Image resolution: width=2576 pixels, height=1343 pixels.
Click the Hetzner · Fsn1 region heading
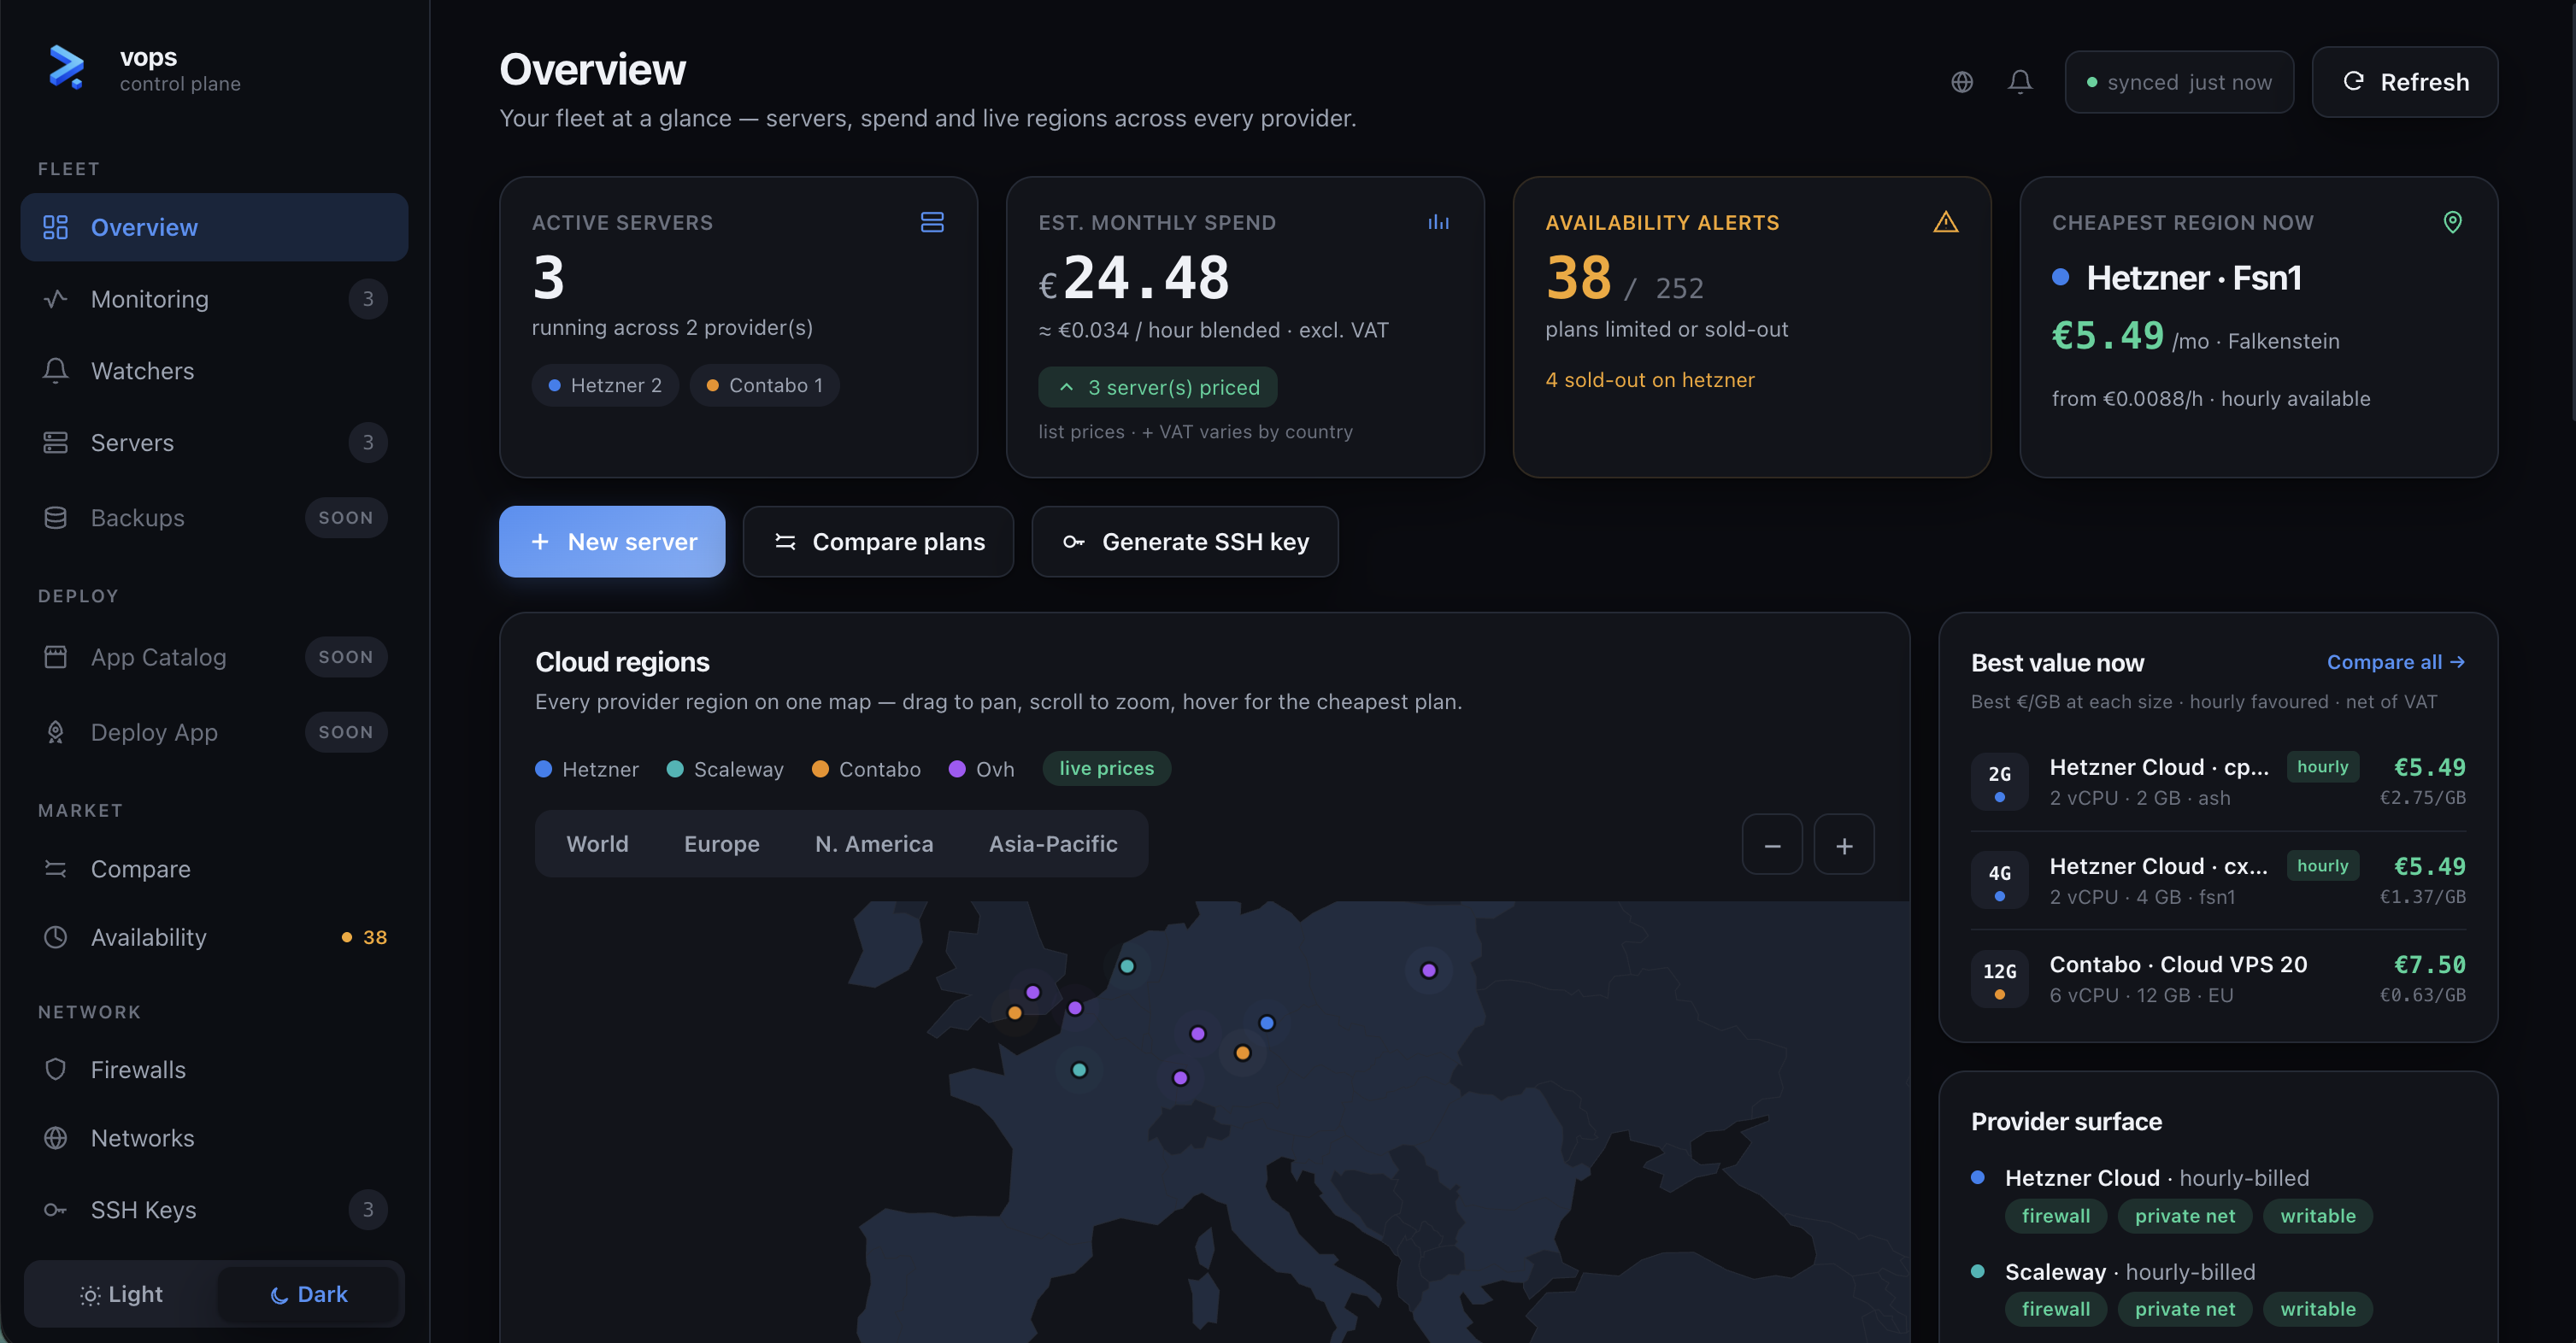coord(2194,278)
